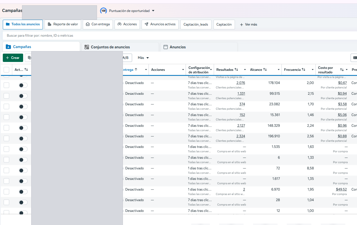Check the row with reach 148.329
The height and width of the screenshot is (225, 357).
click(x=6, y=128)
